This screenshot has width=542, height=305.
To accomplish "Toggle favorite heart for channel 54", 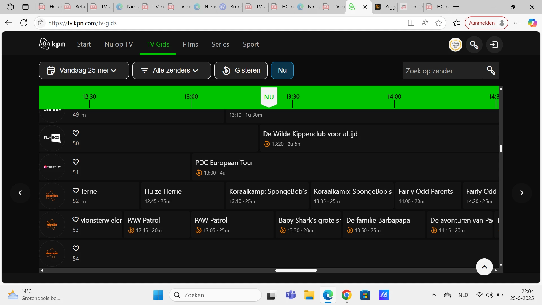I will (76, 248).
